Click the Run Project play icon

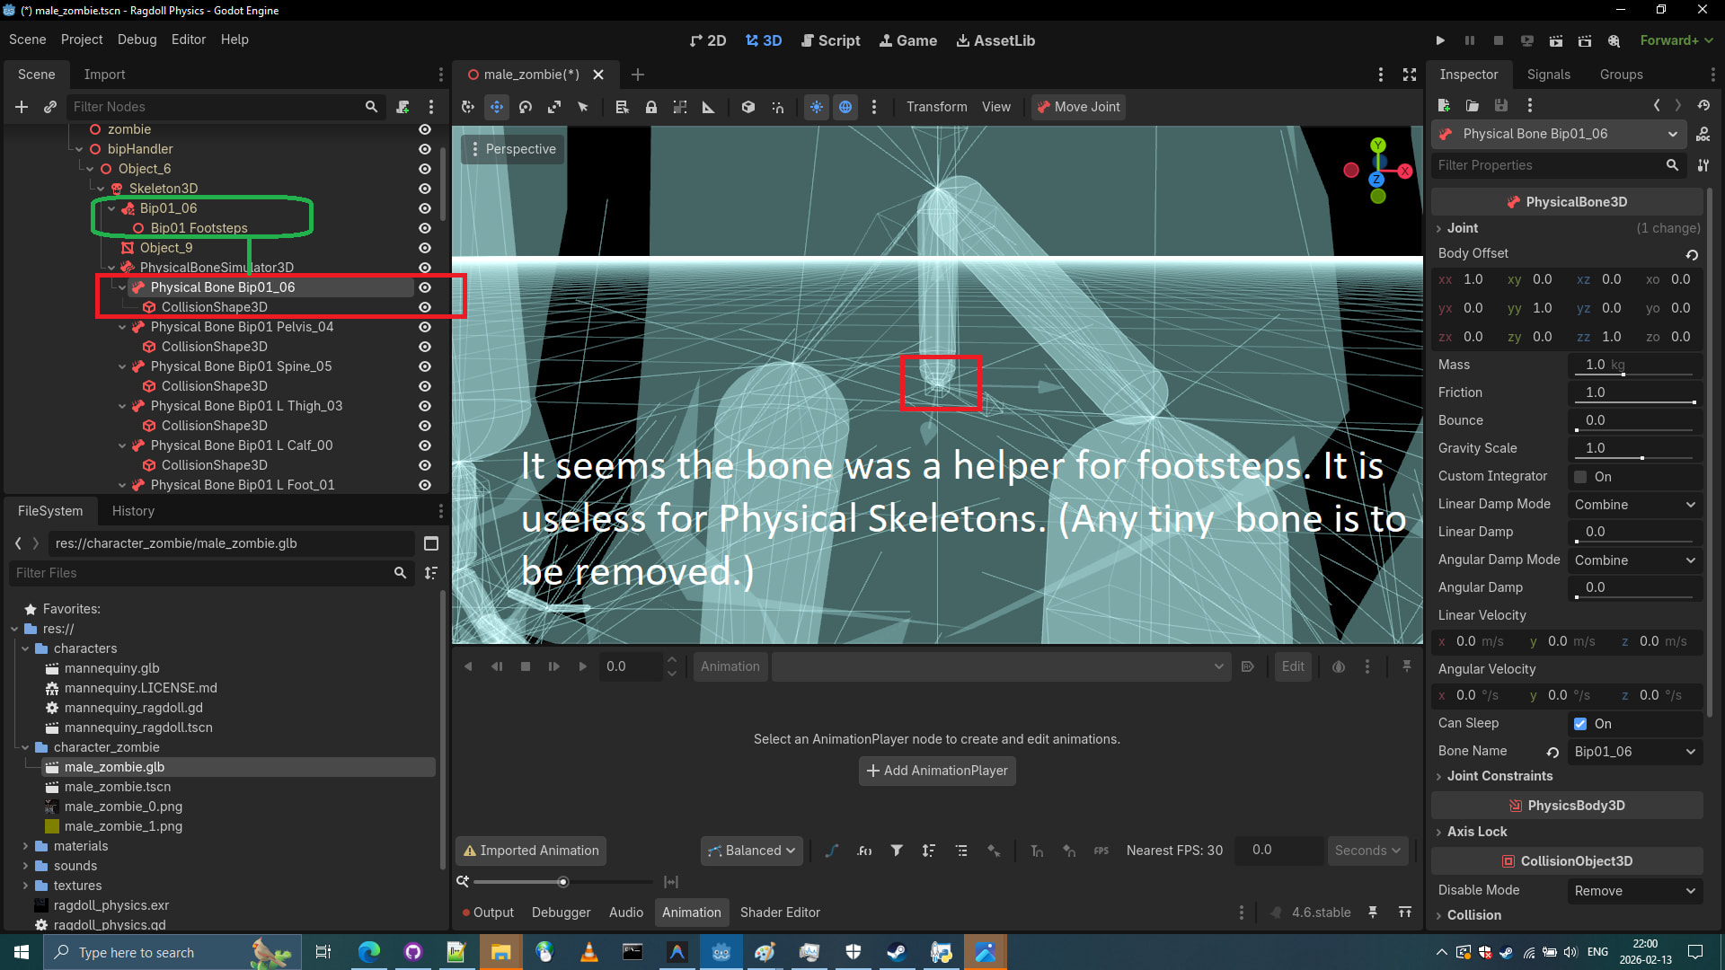(1440, 40)
